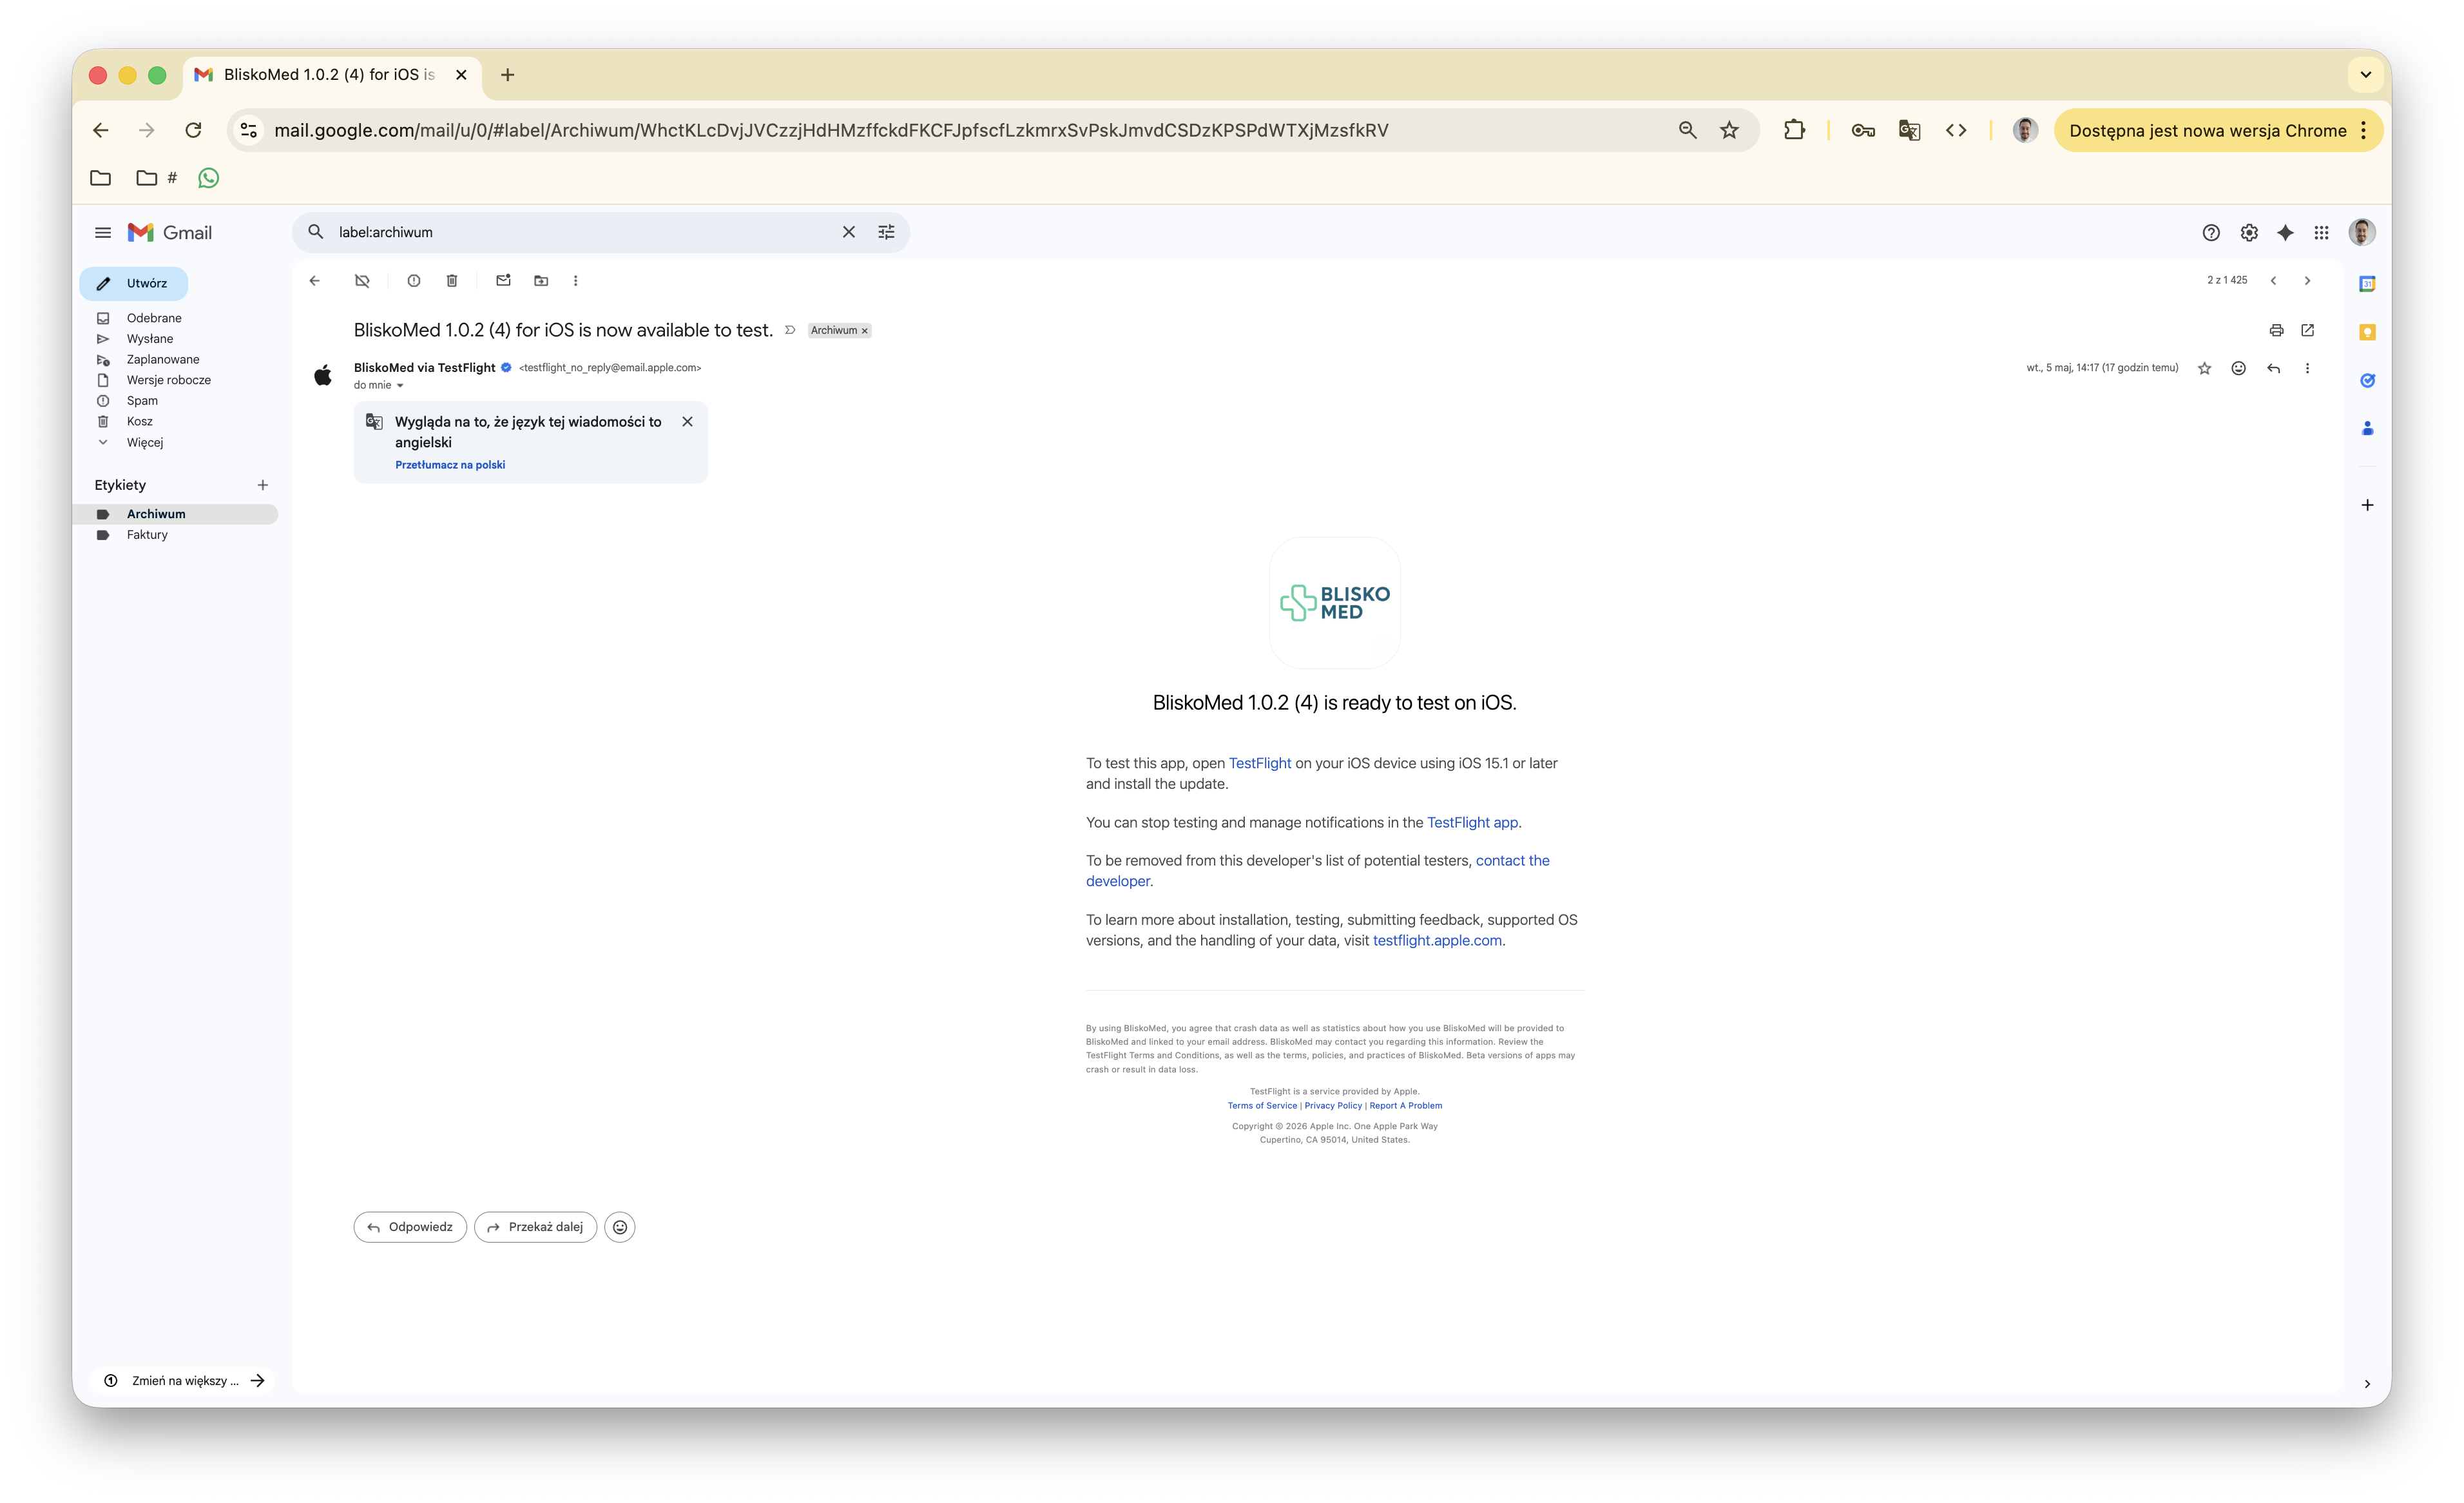
Task: Delete the email with the trash icon
Action: [x=452, y=281]
